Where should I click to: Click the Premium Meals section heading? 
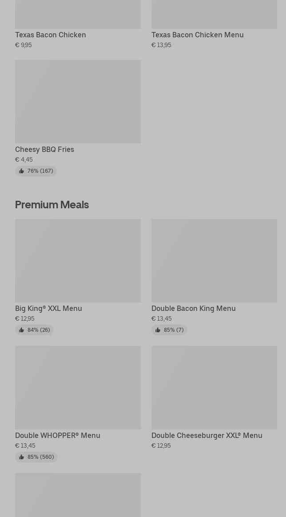point(52,205)
